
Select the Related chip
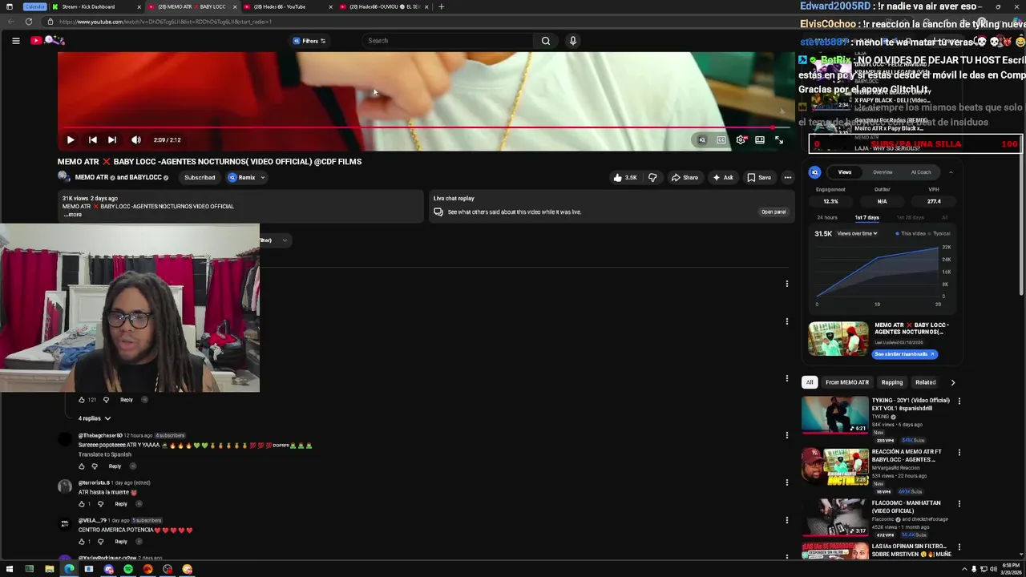point(926,382)
